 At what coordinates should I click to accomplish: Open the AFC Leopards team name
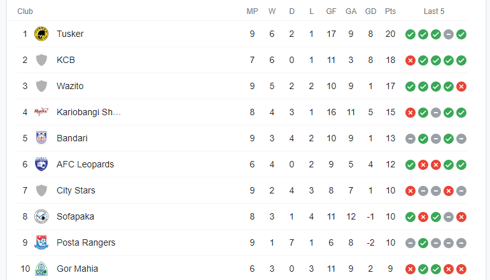point(85,164)
